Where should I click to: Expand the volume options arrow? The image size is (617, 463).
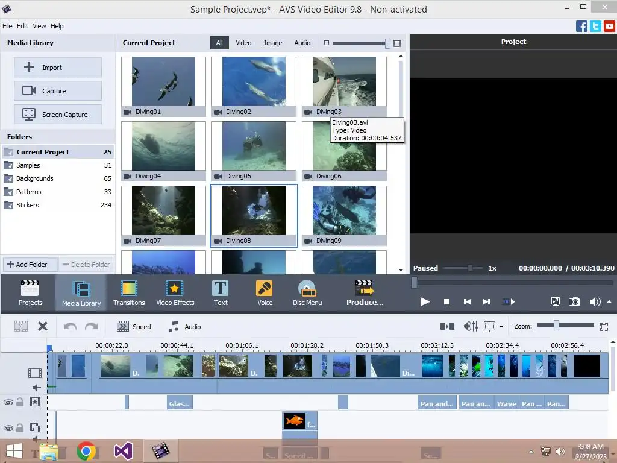point(609,301)
